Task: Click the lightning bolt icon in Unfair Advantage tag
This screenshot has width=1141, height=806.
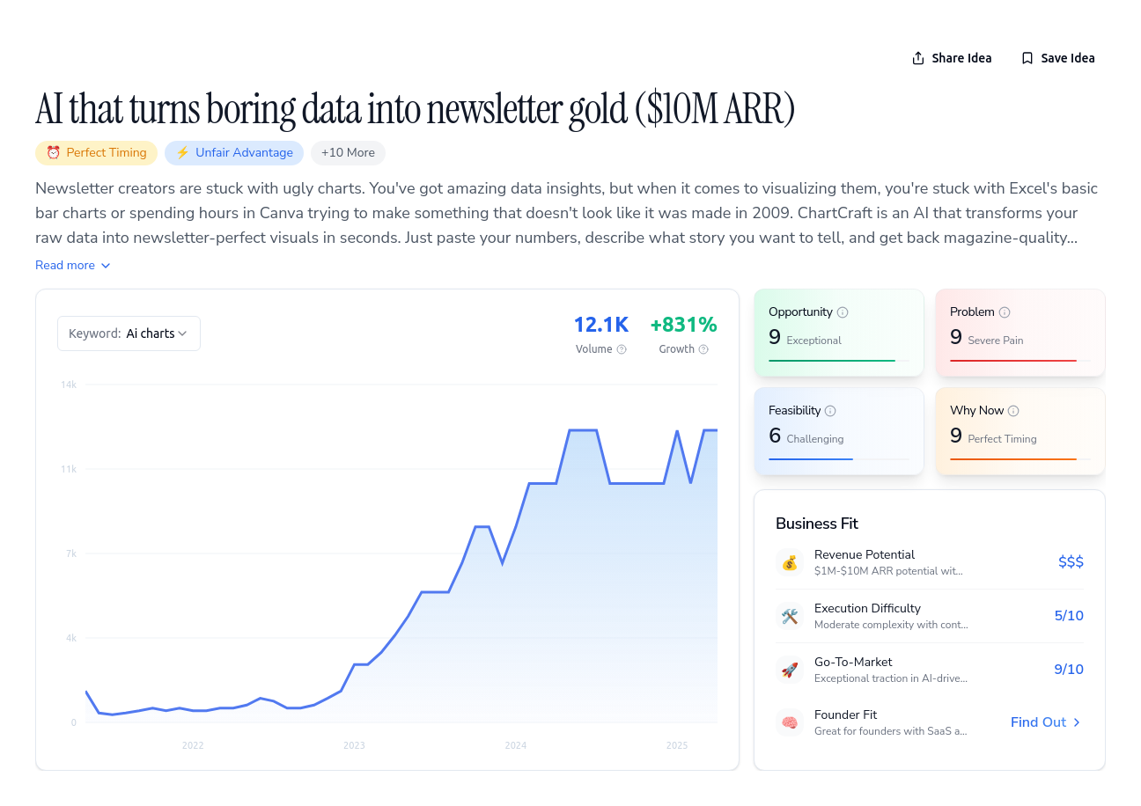Action: (x=183, y=152)
